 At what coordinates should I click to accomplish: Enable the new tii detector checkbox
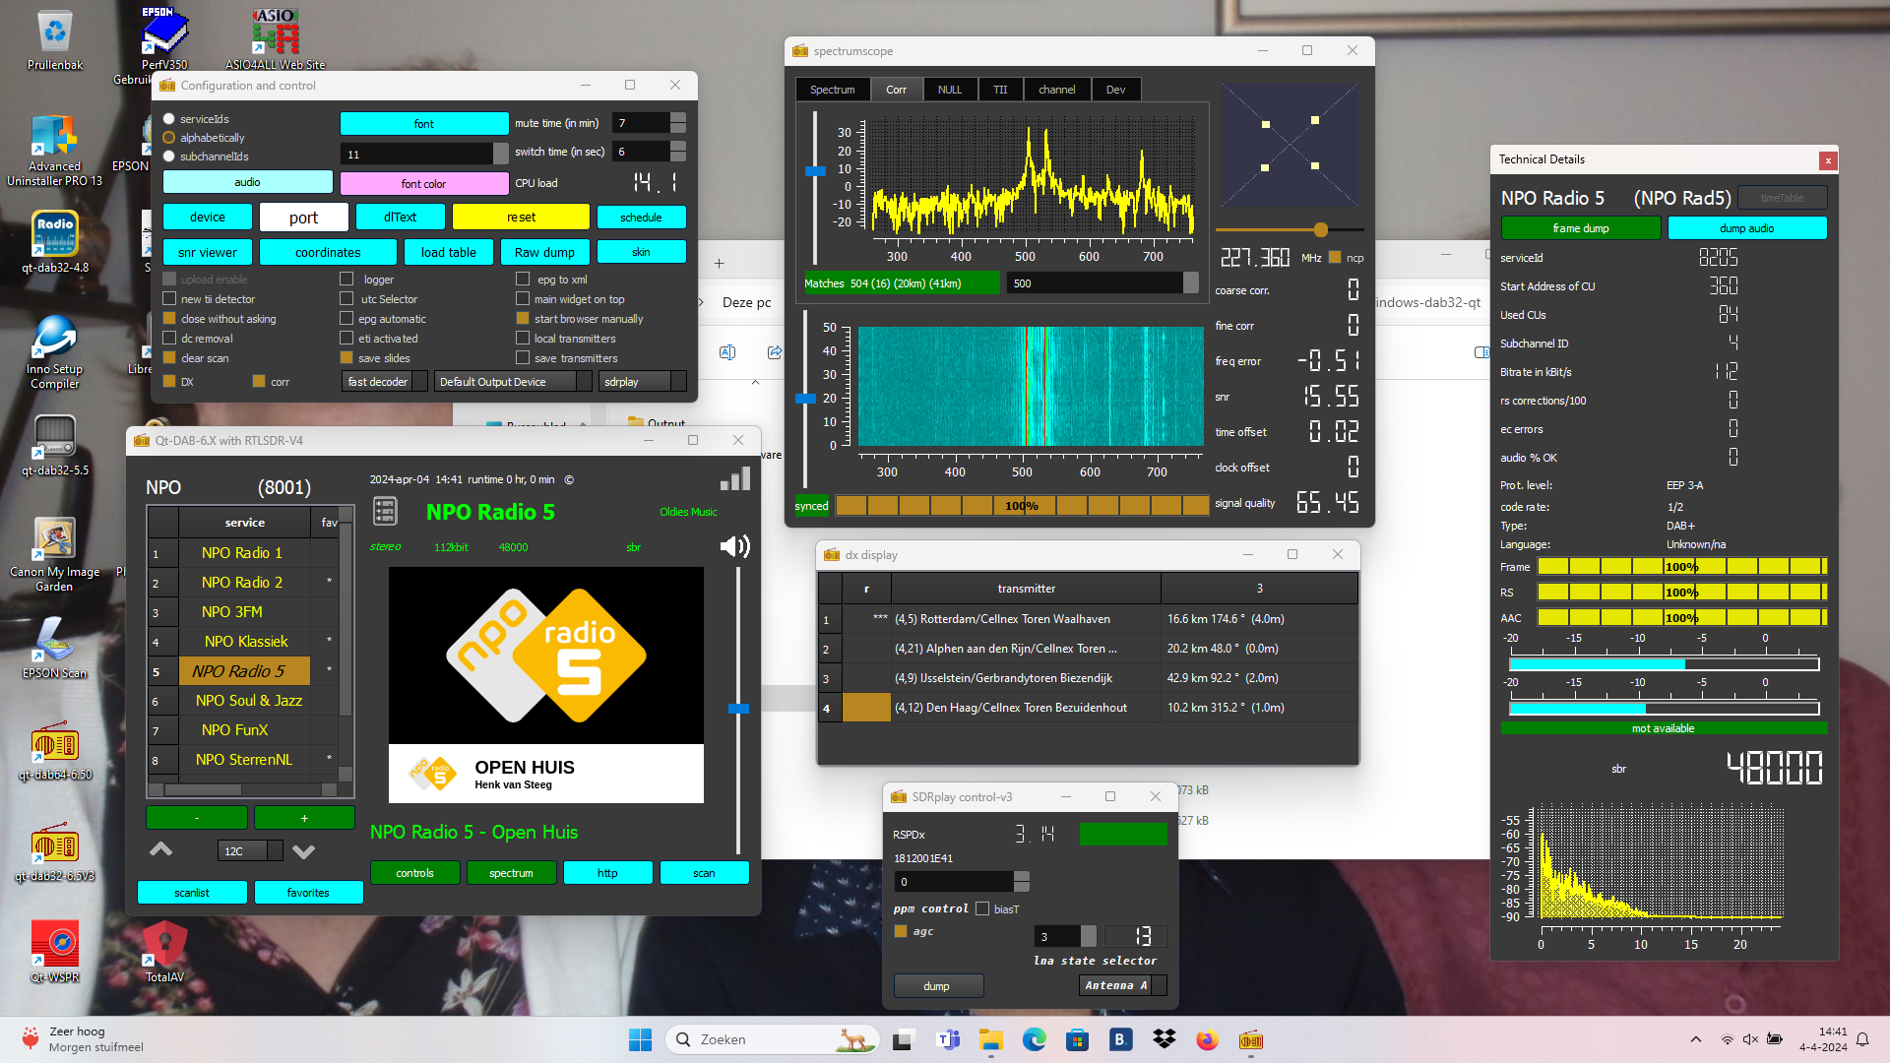pos(169,299)
